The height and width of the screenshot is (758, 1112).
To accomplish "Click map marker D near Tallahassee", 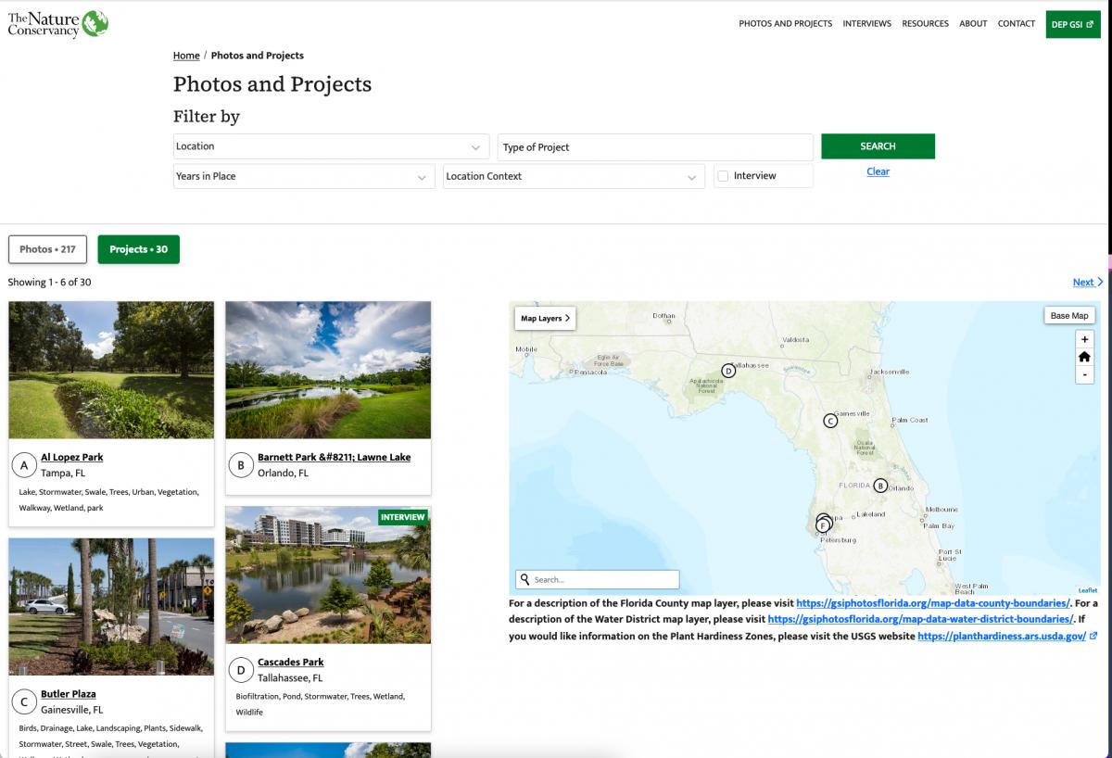I will coord(728,371).
